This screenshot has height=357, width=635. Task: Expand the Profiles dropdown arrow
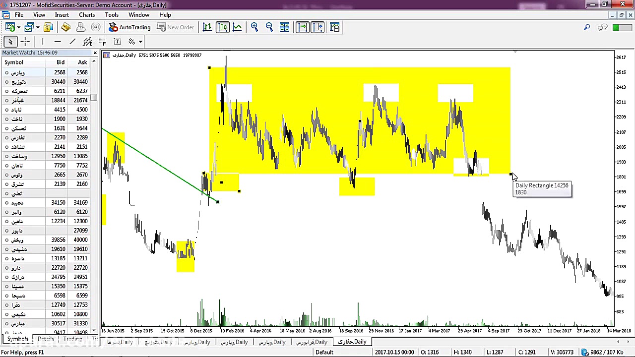click(x=37, y=27)
